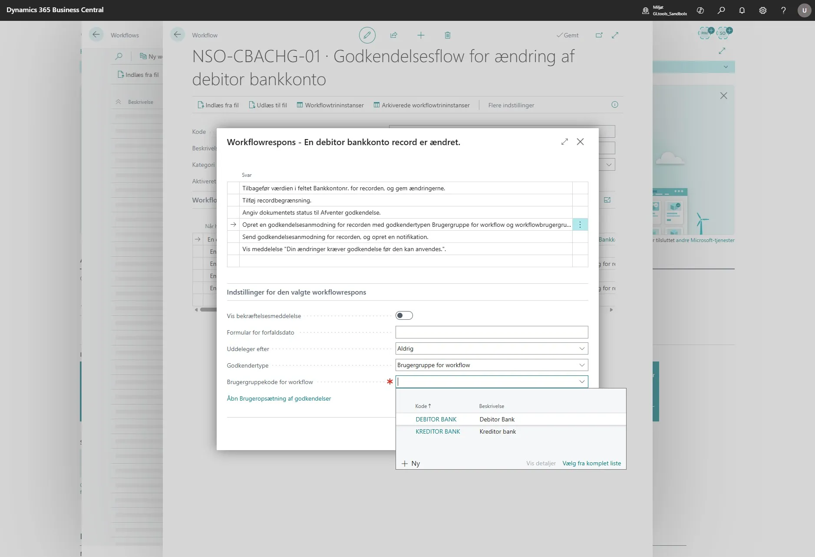
Task: Open row options three-dot menu for selected response
Action: coord(580,225)
